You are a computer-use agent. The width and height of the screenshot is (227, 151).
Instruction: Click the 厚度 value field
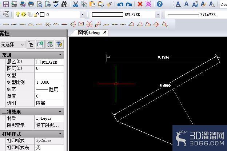tap(49, 96)
